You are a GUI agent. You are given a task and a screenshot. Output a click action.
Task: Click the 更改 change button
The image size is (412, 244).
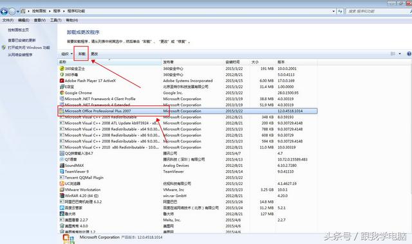(95, 54)
